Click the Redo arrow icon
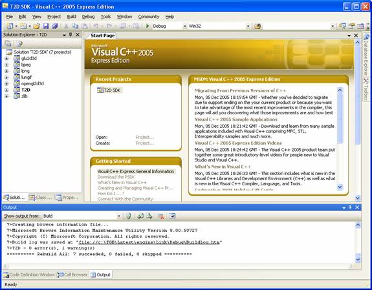Screen dimensions: 372x290 tap(109, 26)
